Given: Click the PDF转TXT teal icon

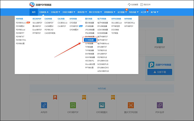Looking at the screenshot, I should coord(160,40).
